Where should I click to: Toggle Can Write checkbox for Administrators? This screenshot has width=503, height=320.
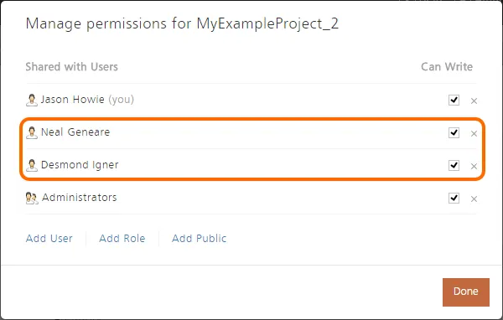click(454, 199)
